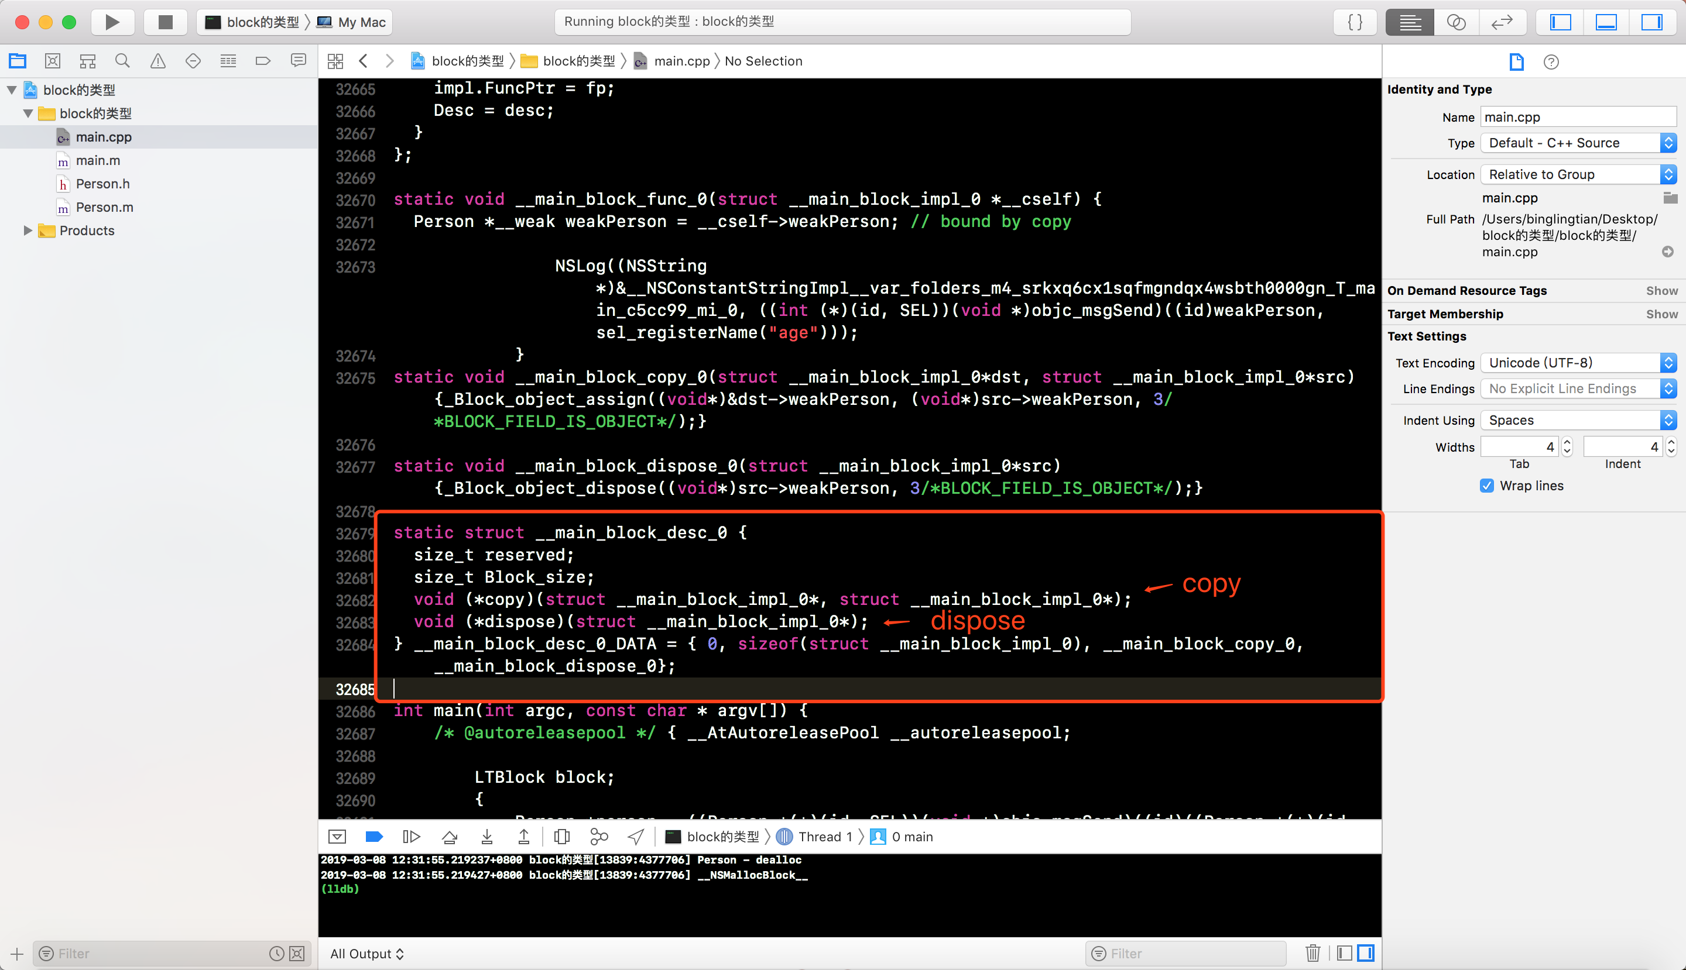Screen dimensions: 1686x970
Task: Open Version editor arrows icon
Action: click(x=1502, y=22)
